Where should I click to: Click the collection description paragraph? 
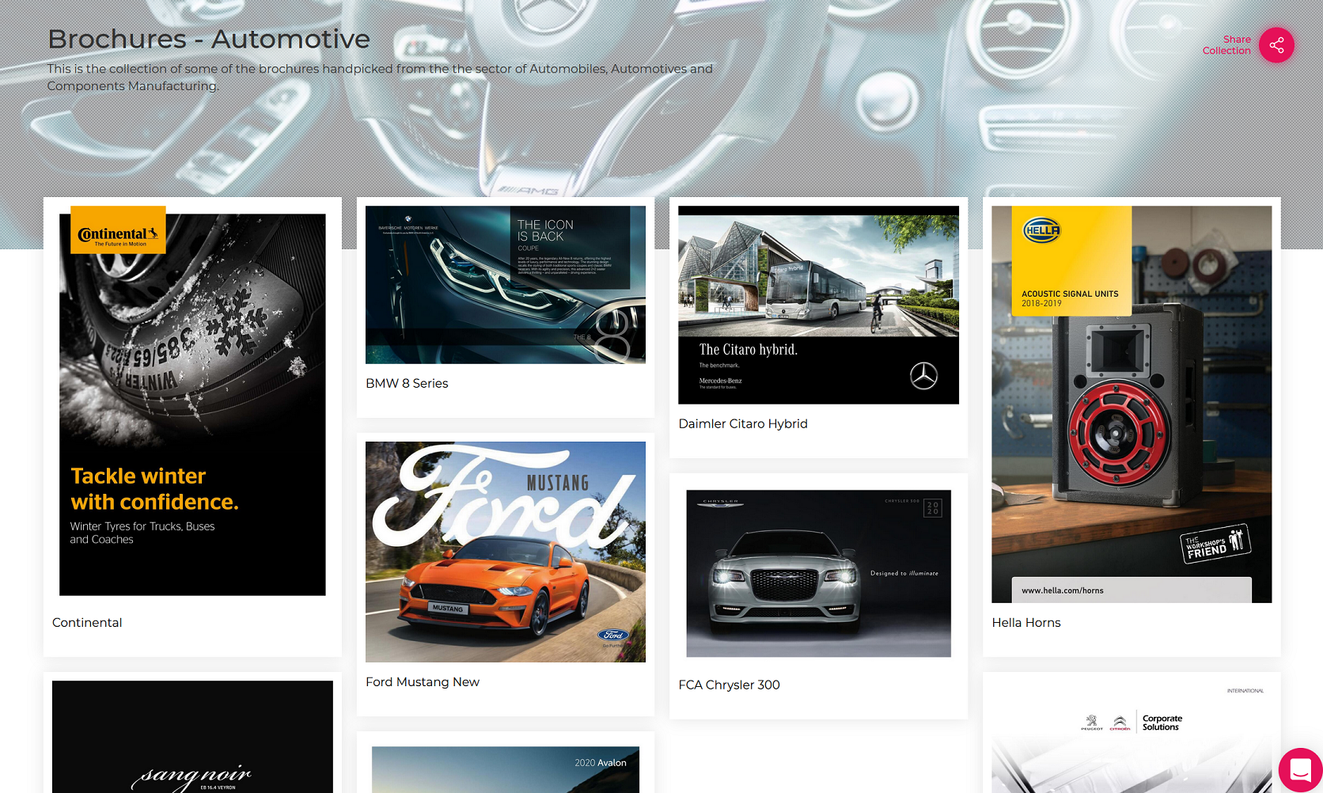click(380, 78)
